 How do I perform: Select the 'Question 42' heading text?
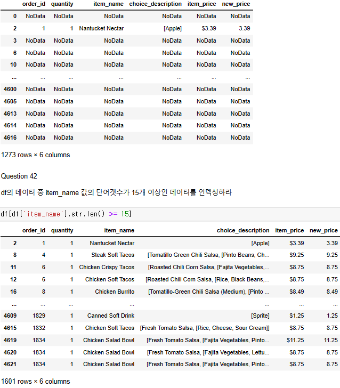[19, 176]
